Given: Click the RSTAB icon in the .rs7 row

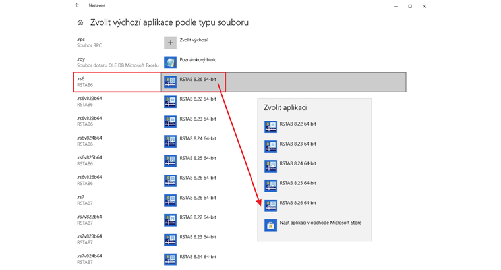Looking at the screenshot, I should pyautogui.click(x=170, y=200).
